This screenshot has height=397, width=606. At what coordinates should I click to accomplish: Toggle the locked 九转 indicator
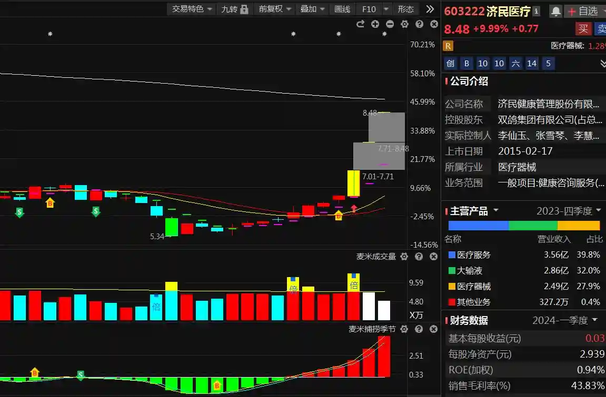tap(234, 9)
